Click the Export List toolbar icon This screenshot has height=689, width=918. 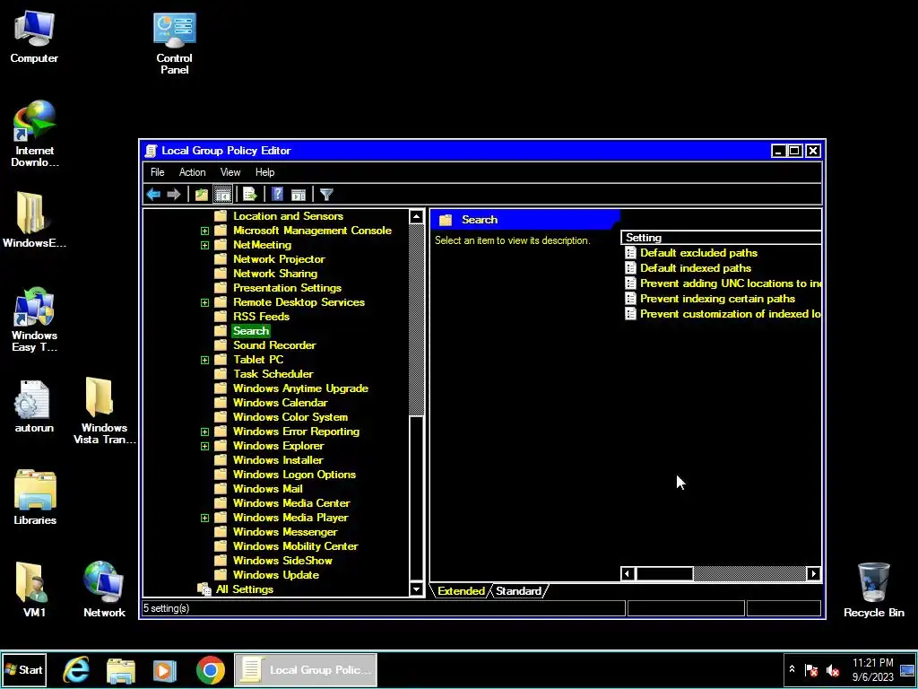pos(250,195)
